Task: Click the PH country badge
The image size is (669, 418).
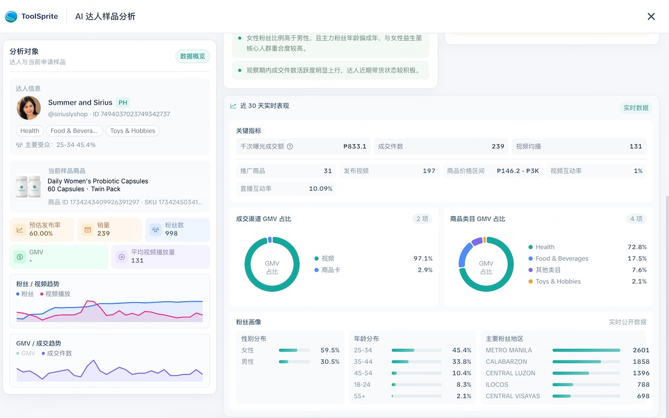Action: [123, 102]
